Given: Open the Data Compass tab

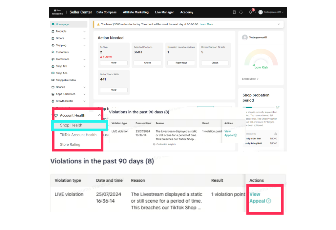Looking at the screenshot, I should 106,12.
